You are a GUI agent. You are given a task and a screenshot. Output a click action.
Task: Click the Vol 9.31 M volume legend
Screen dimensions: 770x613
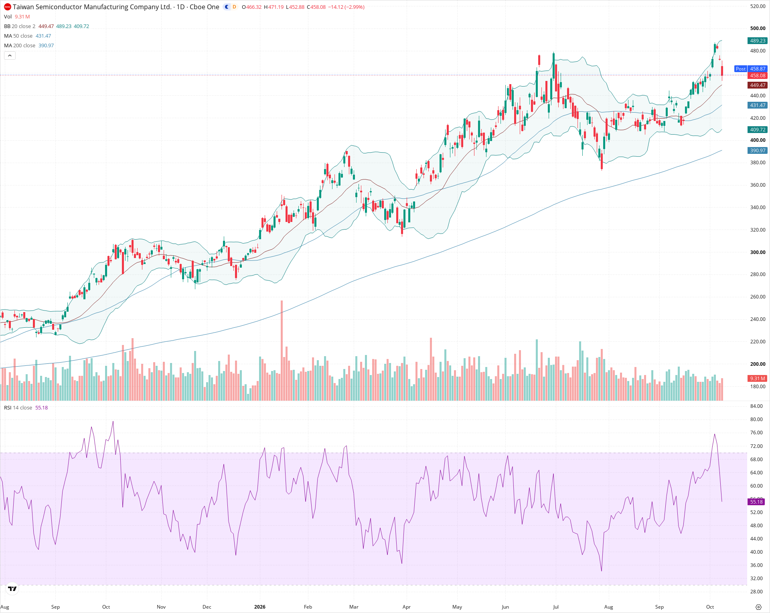[17, 16]
